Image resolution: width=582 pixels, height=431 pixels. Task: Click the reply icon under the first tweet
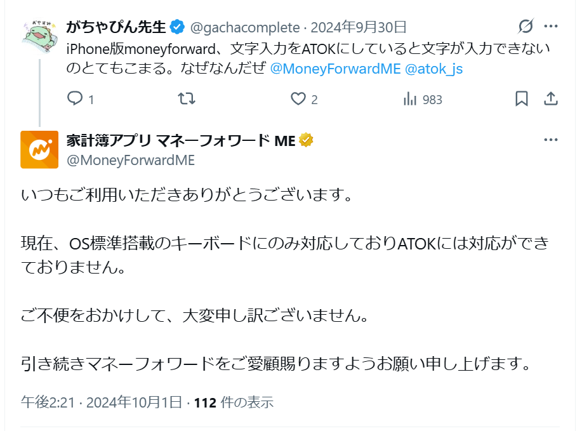[76, 99]
